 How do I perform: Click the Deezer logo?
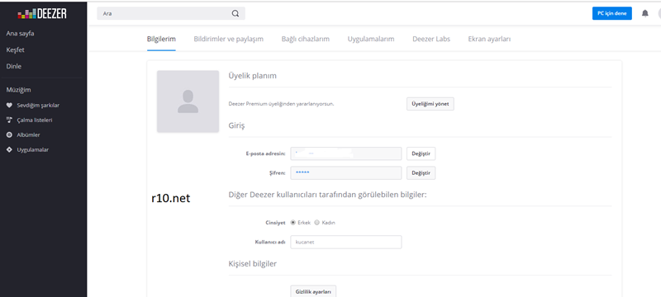[42, 14]
